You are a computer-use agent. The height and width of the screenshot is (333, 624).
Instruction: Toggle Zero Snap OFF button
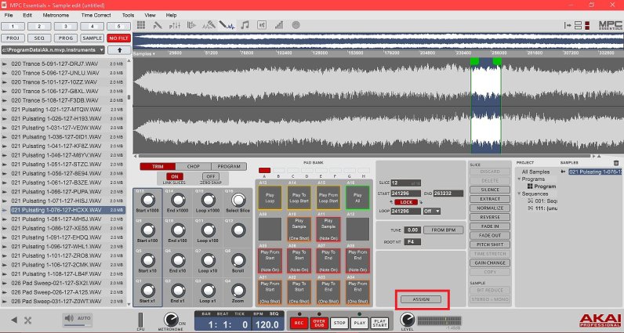coord(210,176)
